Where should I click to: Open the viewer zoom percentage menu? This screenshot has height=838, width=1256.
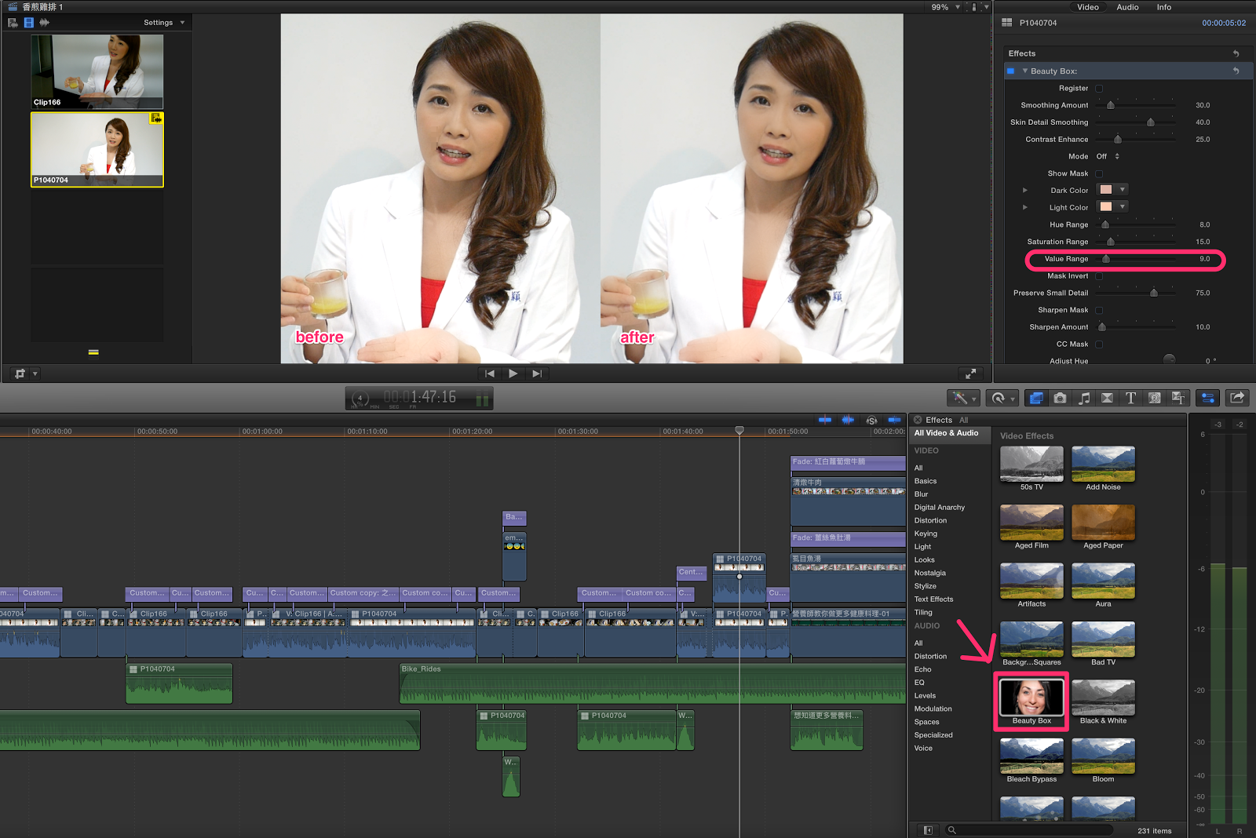[x=945, y=7]
